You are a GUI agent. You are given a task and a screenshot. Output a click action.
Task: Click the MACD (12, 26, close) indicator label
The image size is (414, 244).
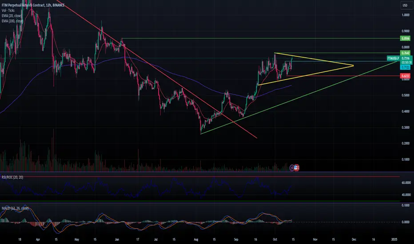15,209
